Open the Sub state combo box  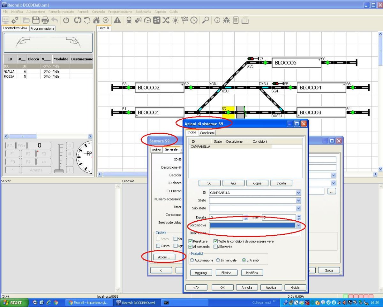coord(298,209)
